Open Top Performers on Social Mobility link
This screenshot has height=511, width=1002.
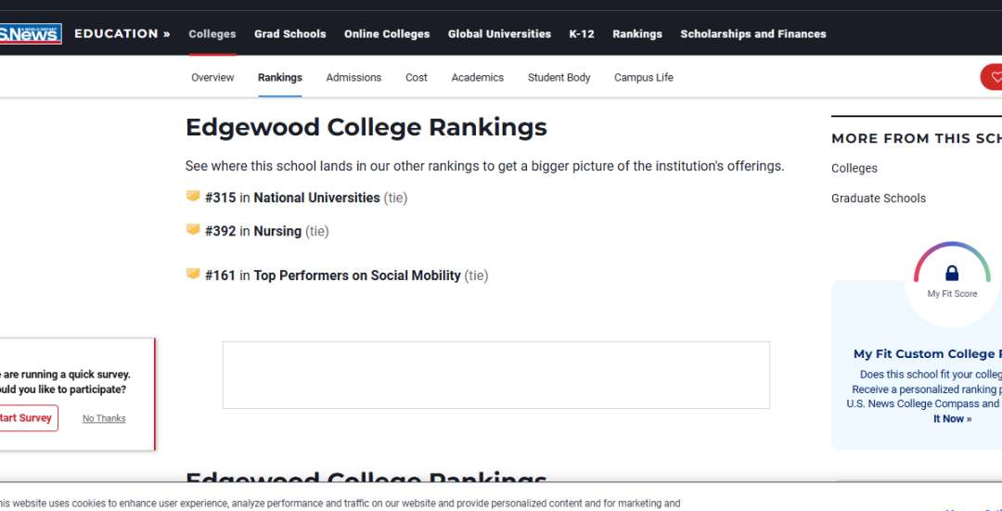pos(357,275)
